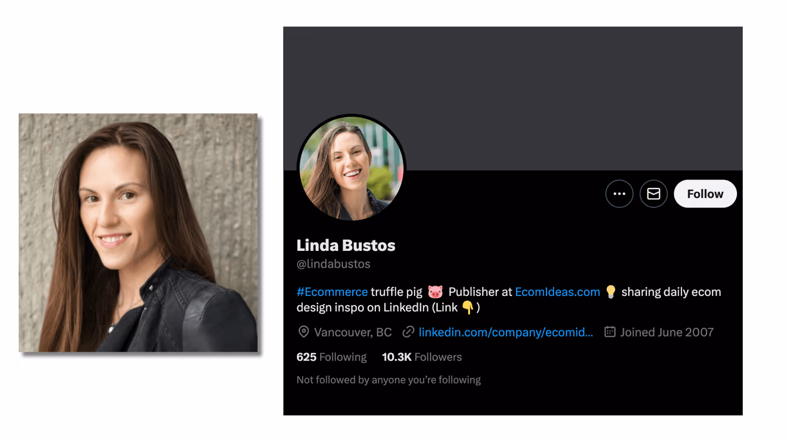Open the EcomIdeas.com link in bio
This screenshot has height=442, width=787.
[x=557, y=292]
